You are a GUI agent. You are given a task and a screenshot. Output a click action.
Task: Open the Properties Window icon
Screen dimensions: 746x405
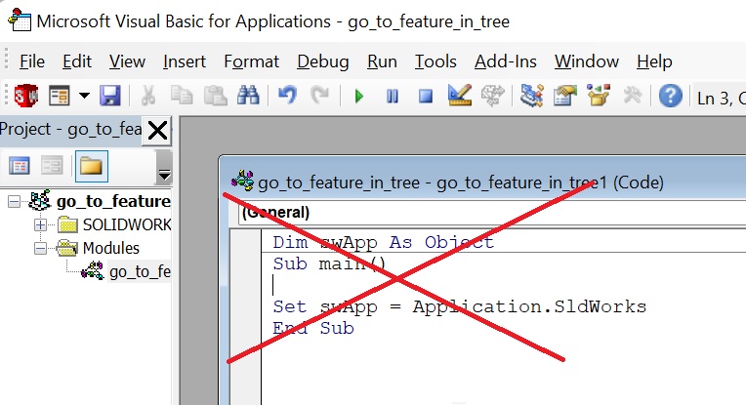pos(564,96)
